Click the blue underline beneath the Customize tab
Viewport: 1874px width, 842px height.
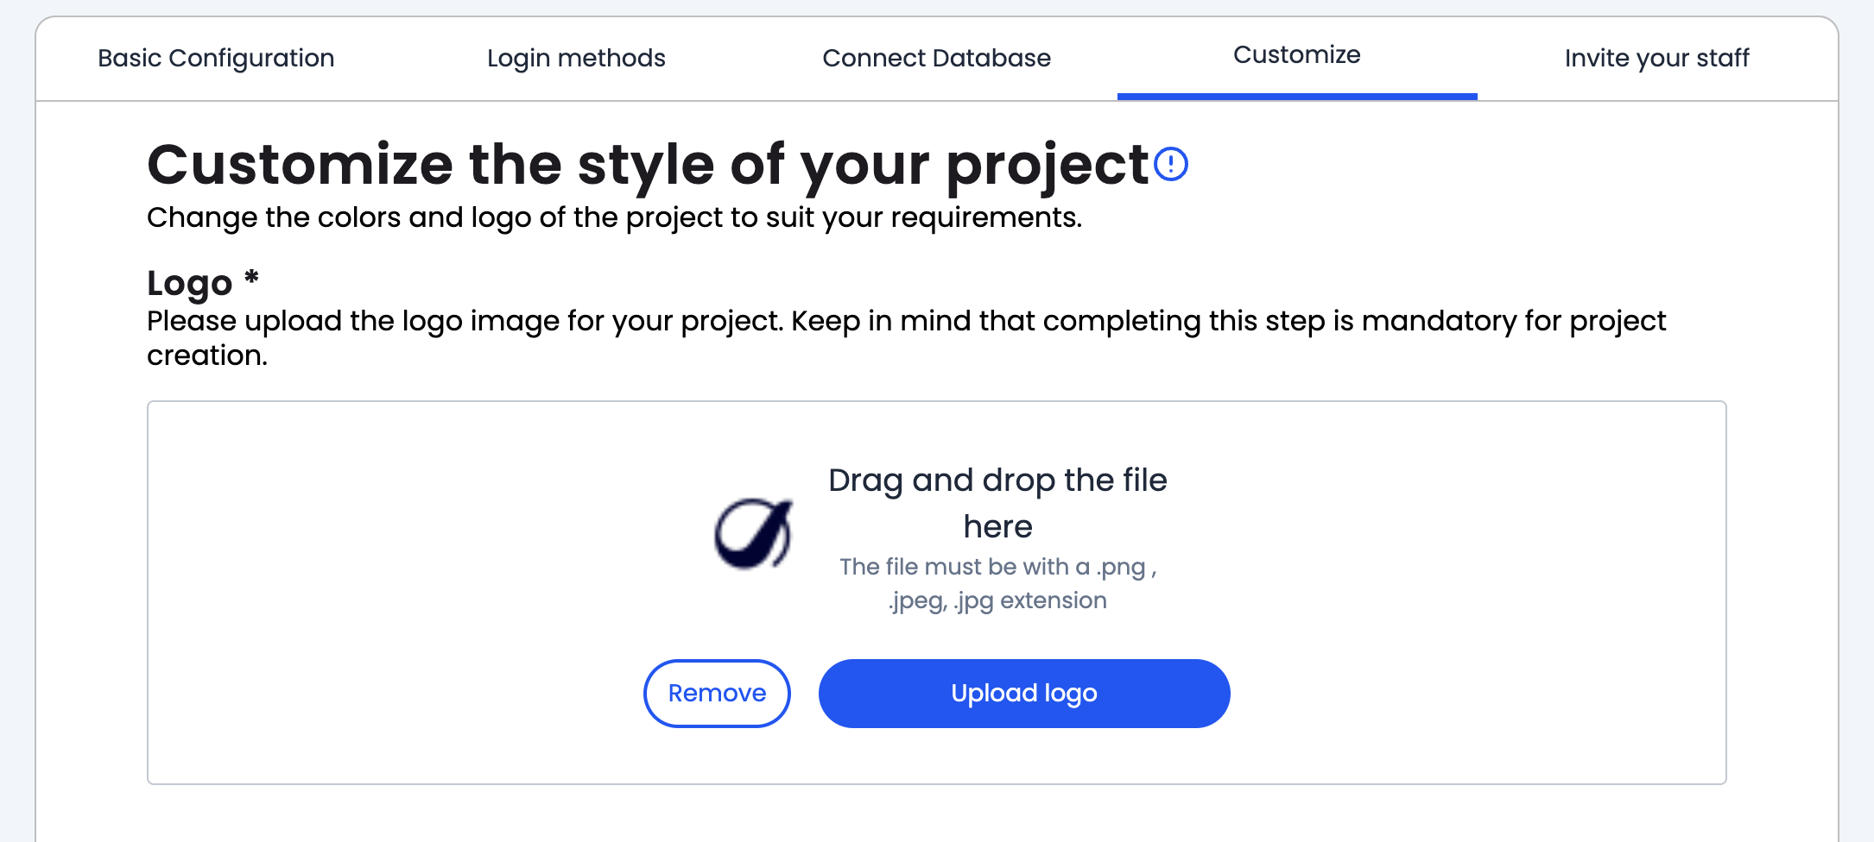tap(1296, 96)
